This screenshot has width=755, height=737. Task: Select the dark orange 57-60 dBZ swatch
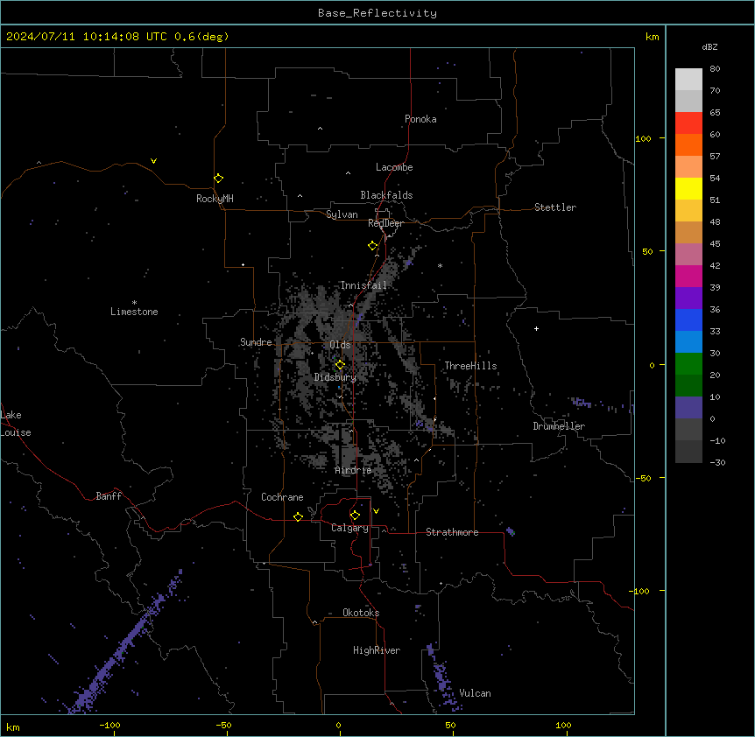tap(688, 144)
